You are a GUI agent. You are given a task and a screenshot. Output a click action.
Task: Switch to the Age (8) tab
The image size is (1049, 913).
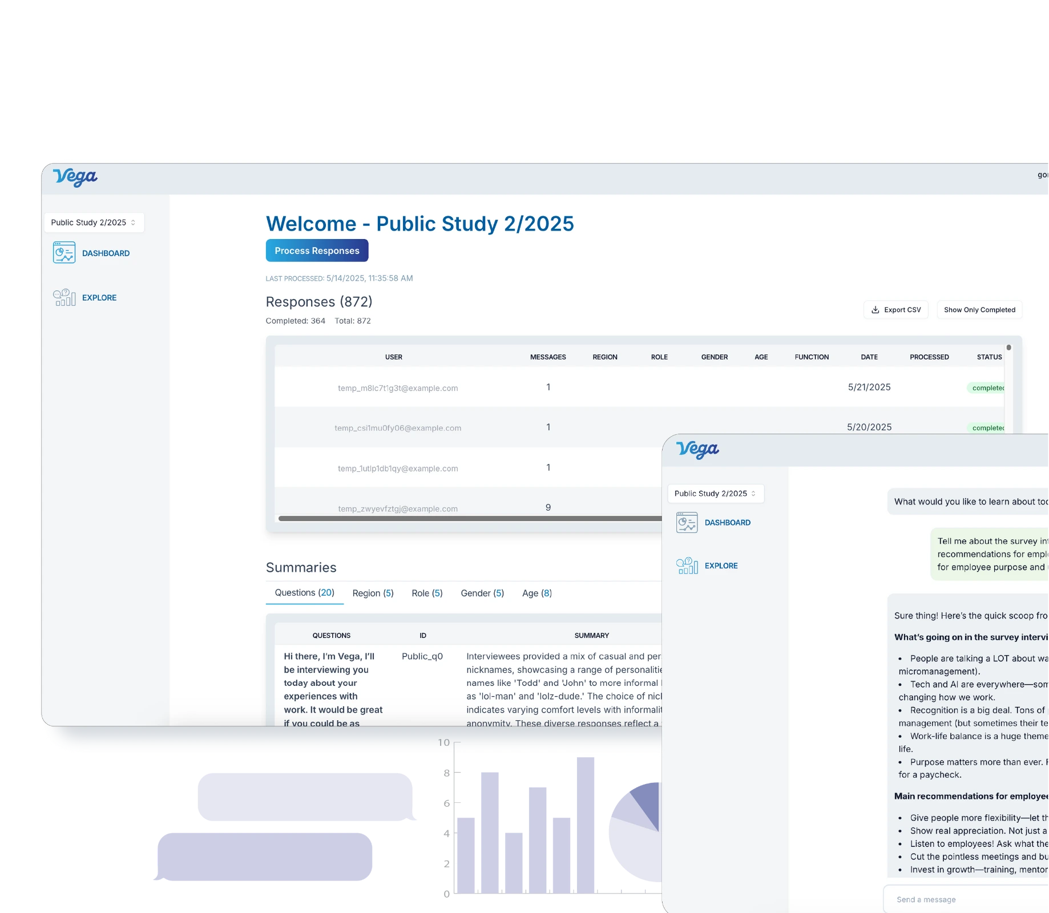click(536, 593)
